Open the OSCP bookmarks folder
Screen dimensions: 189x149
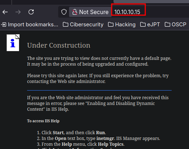(x=176, y=25)
